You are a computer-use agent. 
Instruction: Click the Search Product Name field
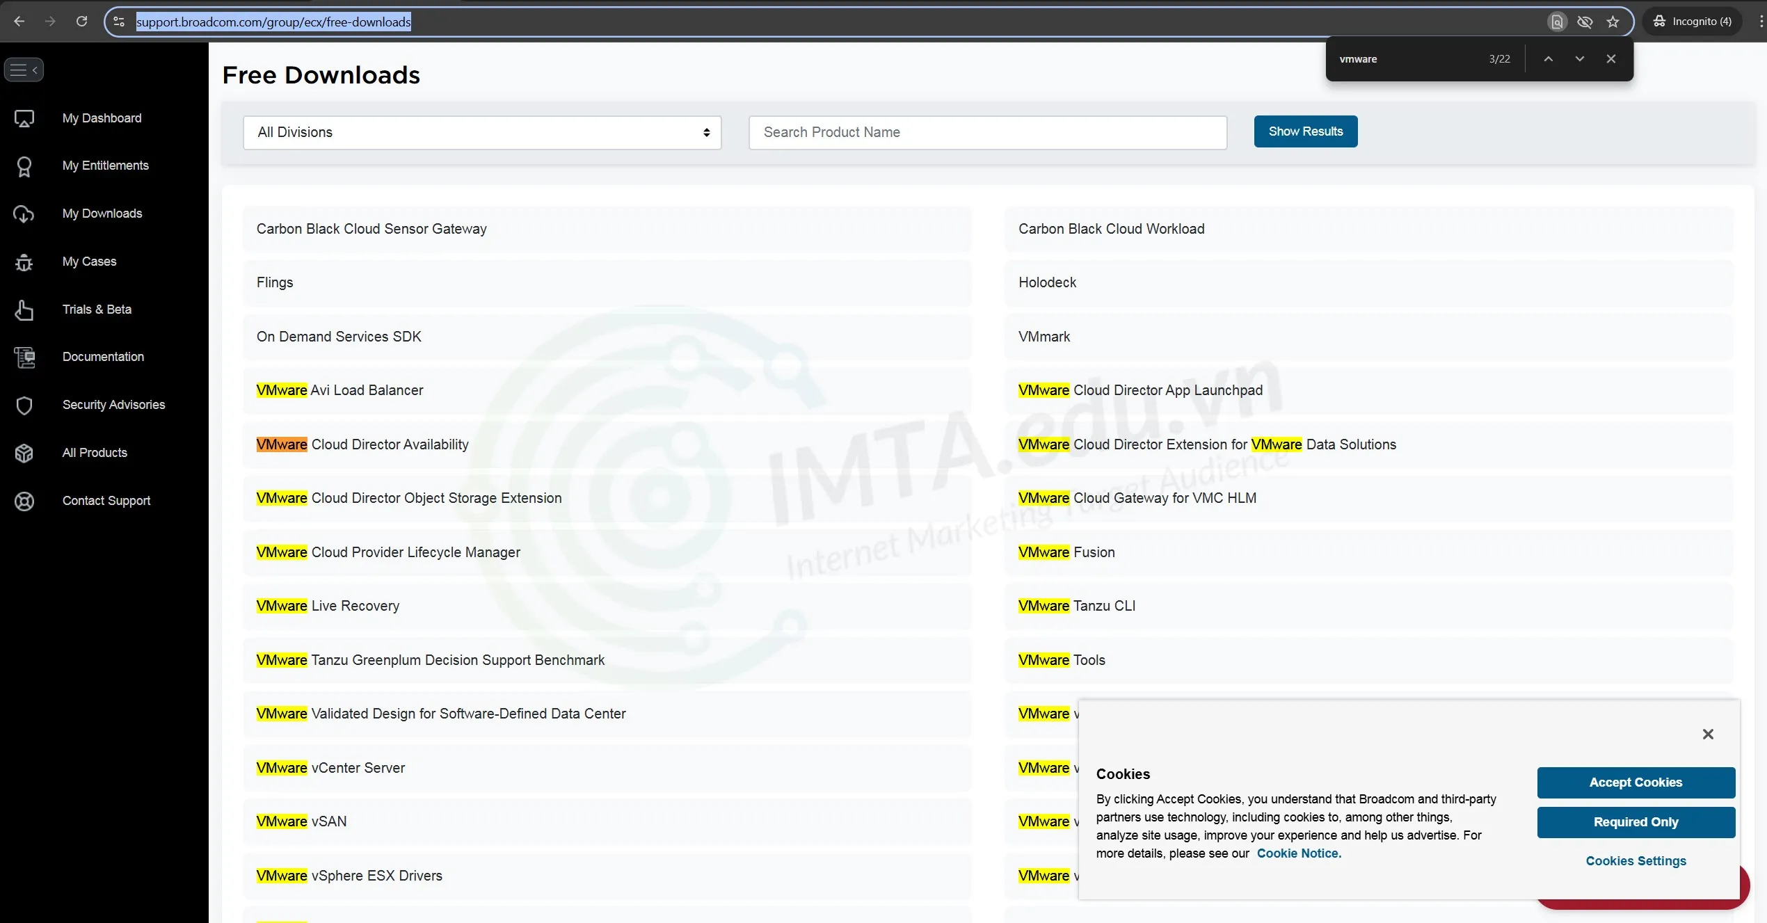[987, 132]
